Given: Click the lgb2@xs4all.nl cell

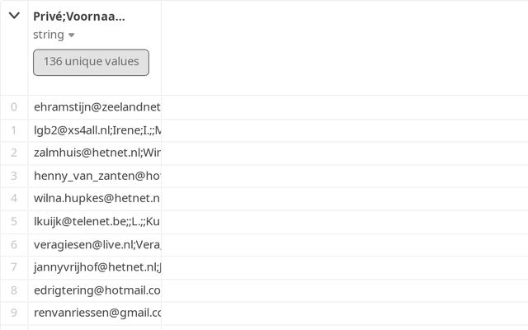Looking at the screenshot, I should (97, 130).
